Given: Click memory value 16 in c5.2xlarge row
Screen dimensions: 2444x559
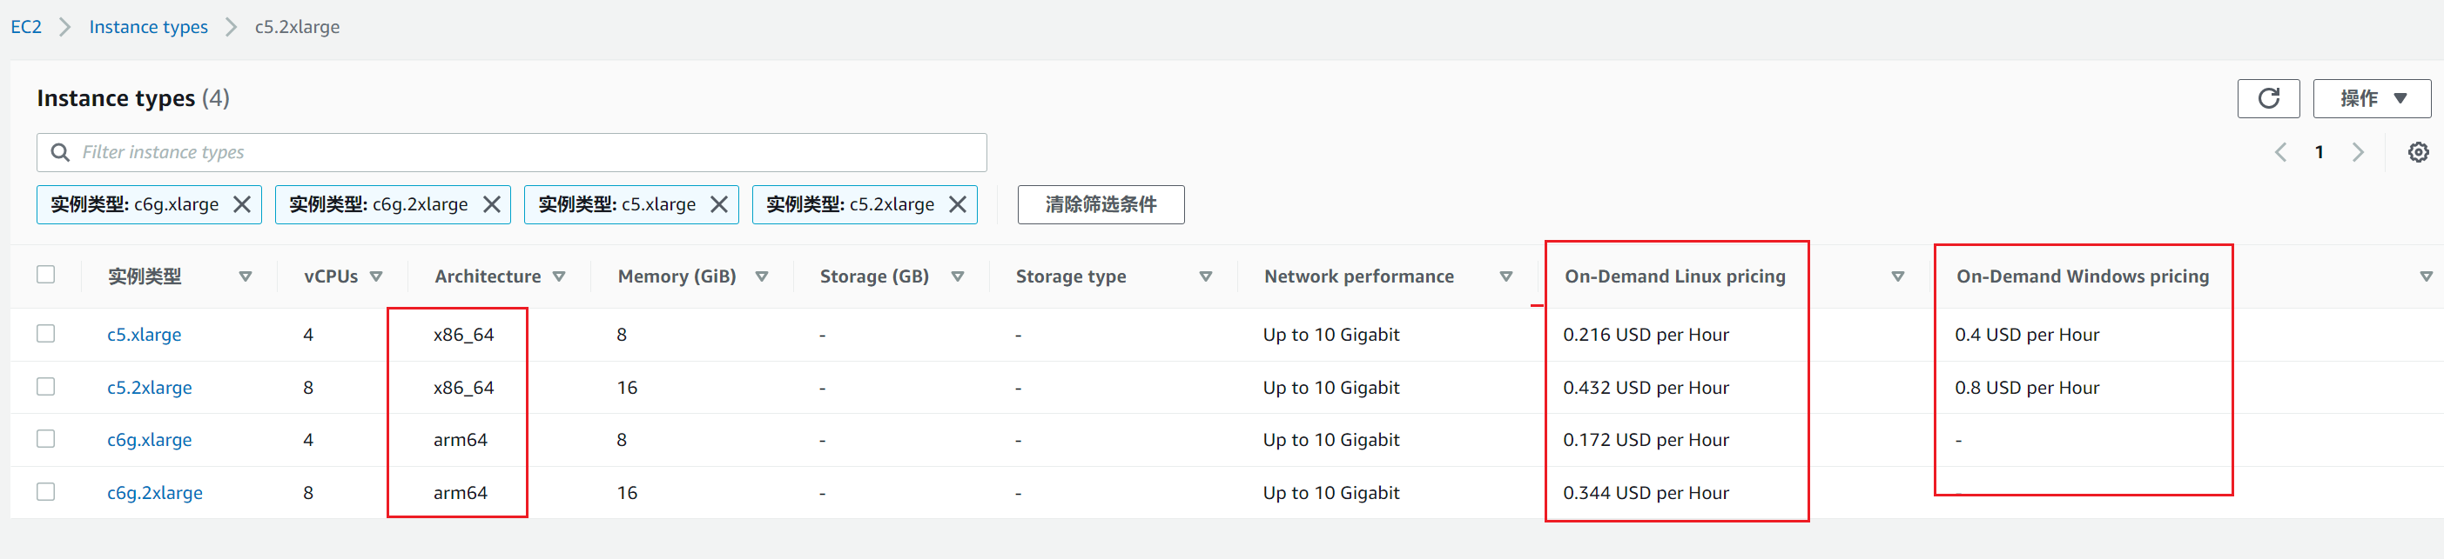Looking at the screenshot, I should 627,388.
